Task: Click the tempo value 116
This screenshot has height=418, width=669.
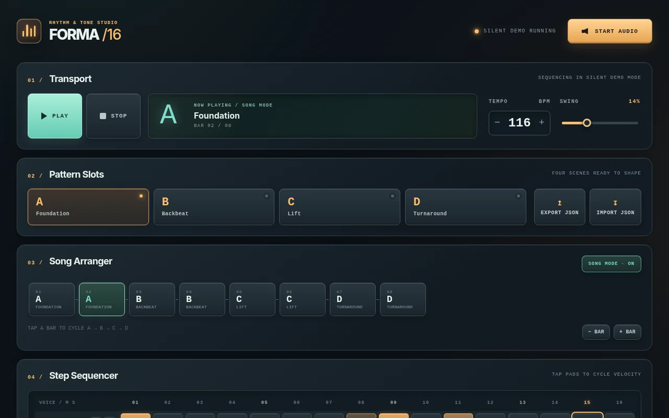Action: click(520, 123)
